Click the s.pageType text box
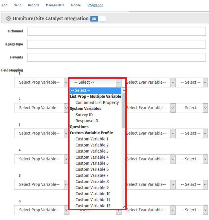This screenshot has height=220, width=209. 116,44
